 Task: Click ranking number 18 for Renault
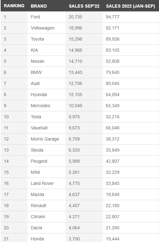click(6, 206)
